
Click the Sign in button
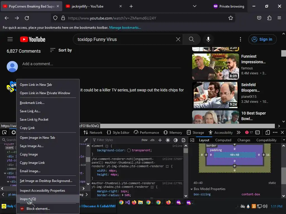(262, 39)
